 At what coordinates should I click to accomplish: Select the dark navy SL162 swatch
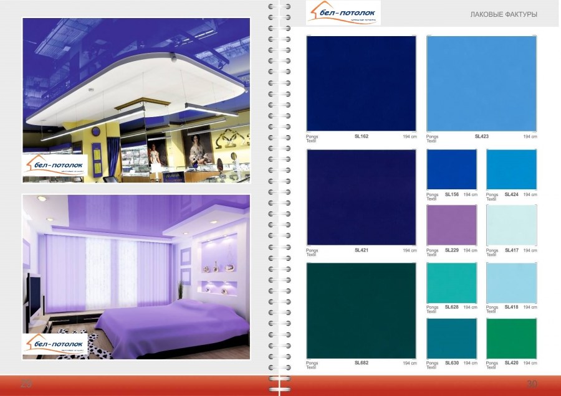click(362, 83)
